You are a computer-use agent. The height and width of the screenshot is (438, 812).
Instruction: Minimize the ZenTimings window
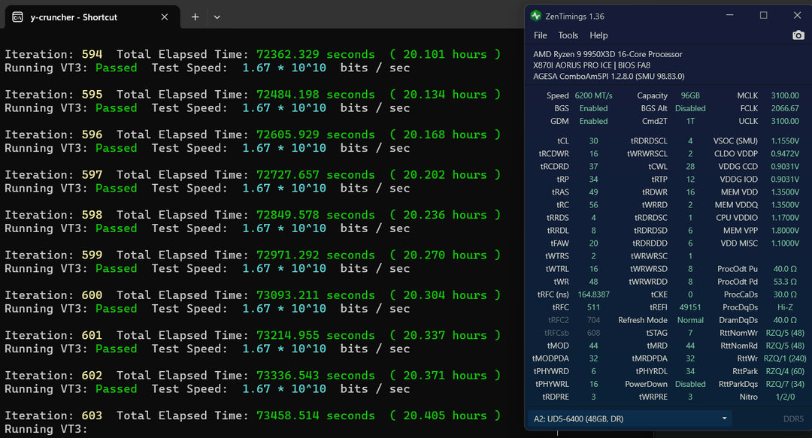coord(729,15)
